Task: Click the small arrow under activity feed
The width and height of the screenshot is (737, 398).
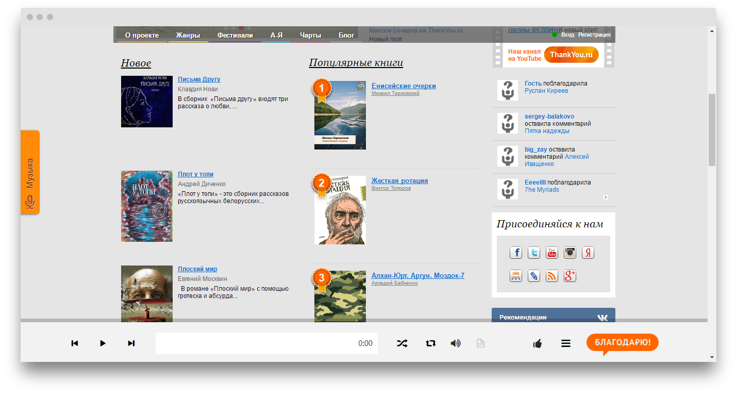Action: tap(606, 197)
